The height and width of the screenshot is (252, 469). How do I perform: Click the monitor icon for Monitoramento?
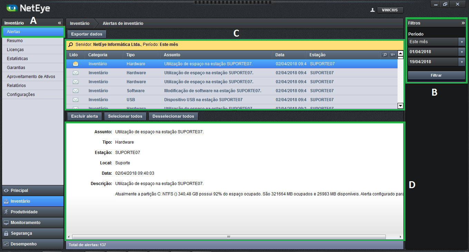click(x=6, y=223)
